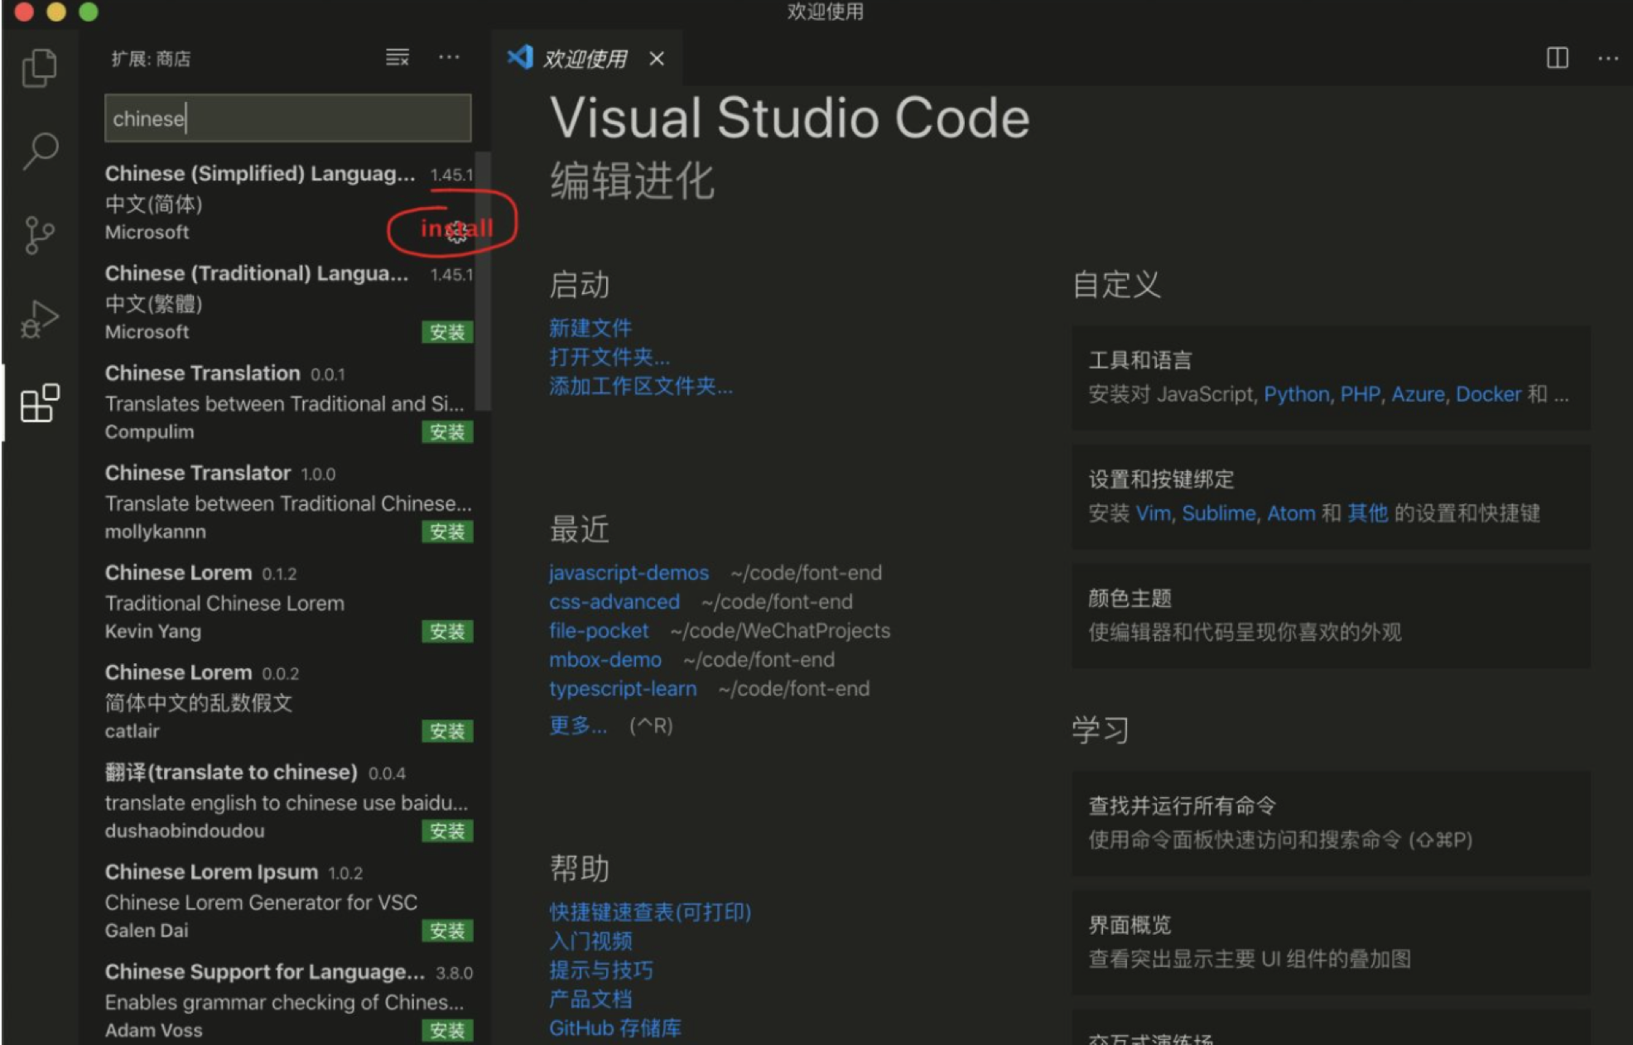Open the Explorer files icon in activity bar
Screen dimensions: 1633x1045
tap(39, 68)
